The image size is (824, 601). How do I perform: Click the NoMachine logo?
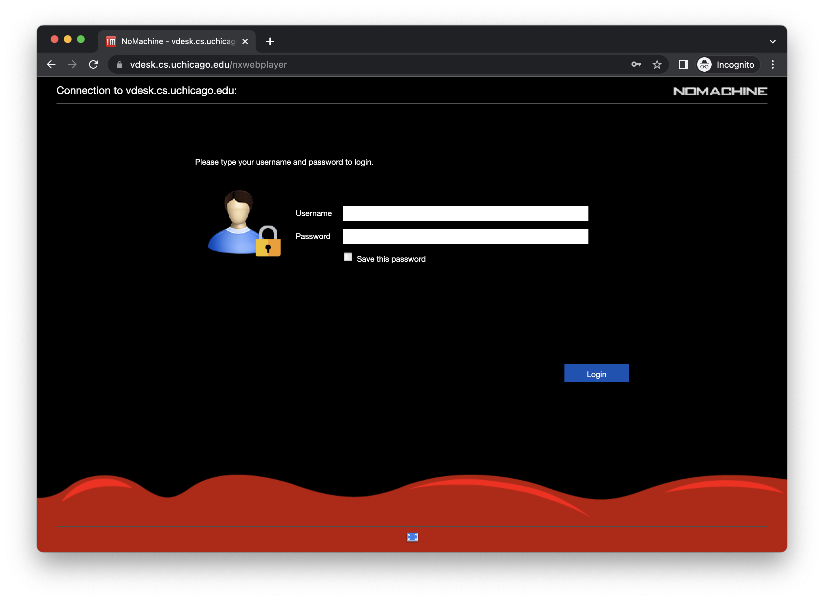tap(720, 91)
